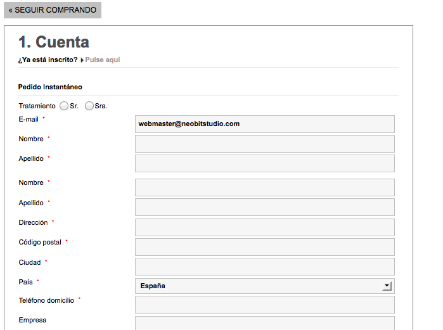The height and width of the screenshot is (330, 443).
Task: Open the Pulse aquí login link
Action: pyautogui.click(x=103, y=60)
